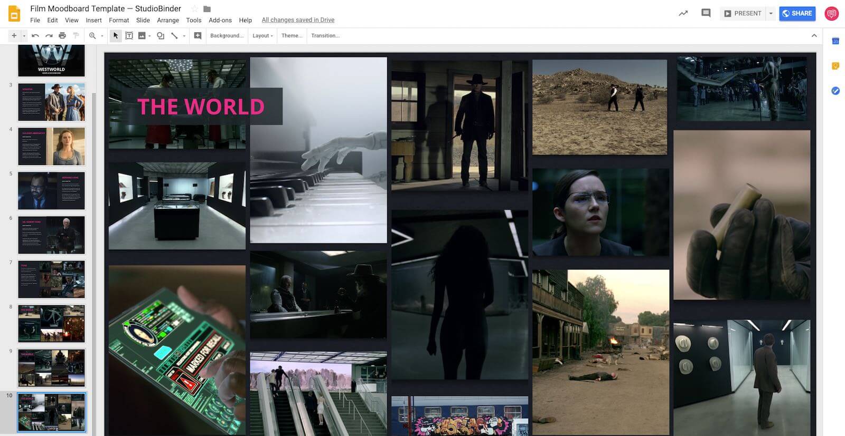Click the presentation title text
Viewport: 845px width, 436px height.
click(106, 8)
